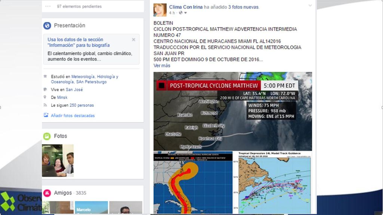Open the Fotos section heading

(x=61, y=136)
